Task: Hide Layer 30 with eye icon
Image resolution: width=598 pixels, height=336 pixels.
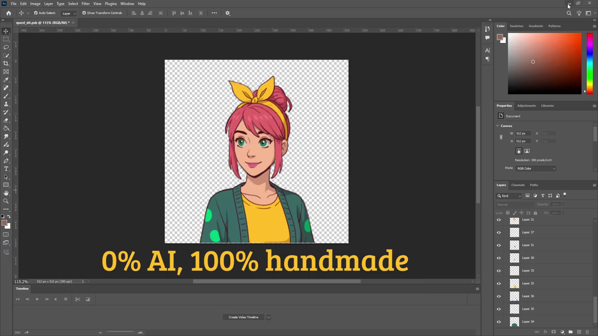Action: coord(499,258)
